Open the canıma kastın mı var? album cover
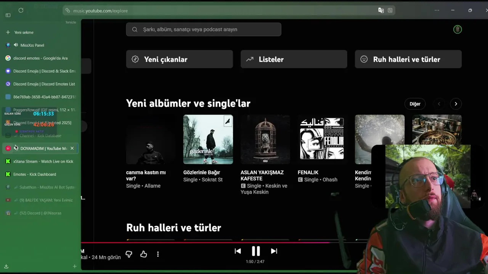The width and height of the screenshot is (488, 274). 151,139
